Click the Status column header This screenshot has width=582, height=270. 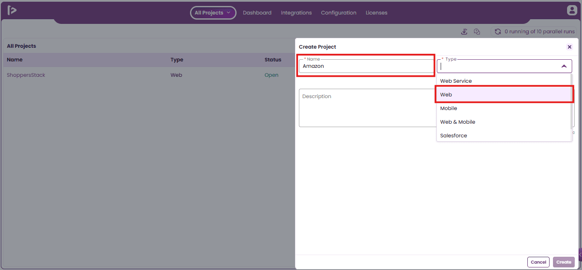tap(273, 60)
